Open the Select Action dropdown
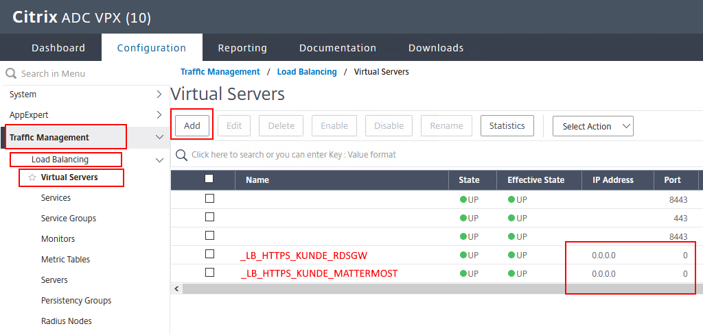This screenshot has height=335, width=703. click(592, 126)
